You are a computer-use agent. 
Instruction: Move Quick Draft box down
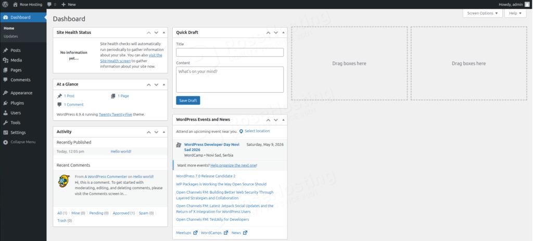click(276, 33)
